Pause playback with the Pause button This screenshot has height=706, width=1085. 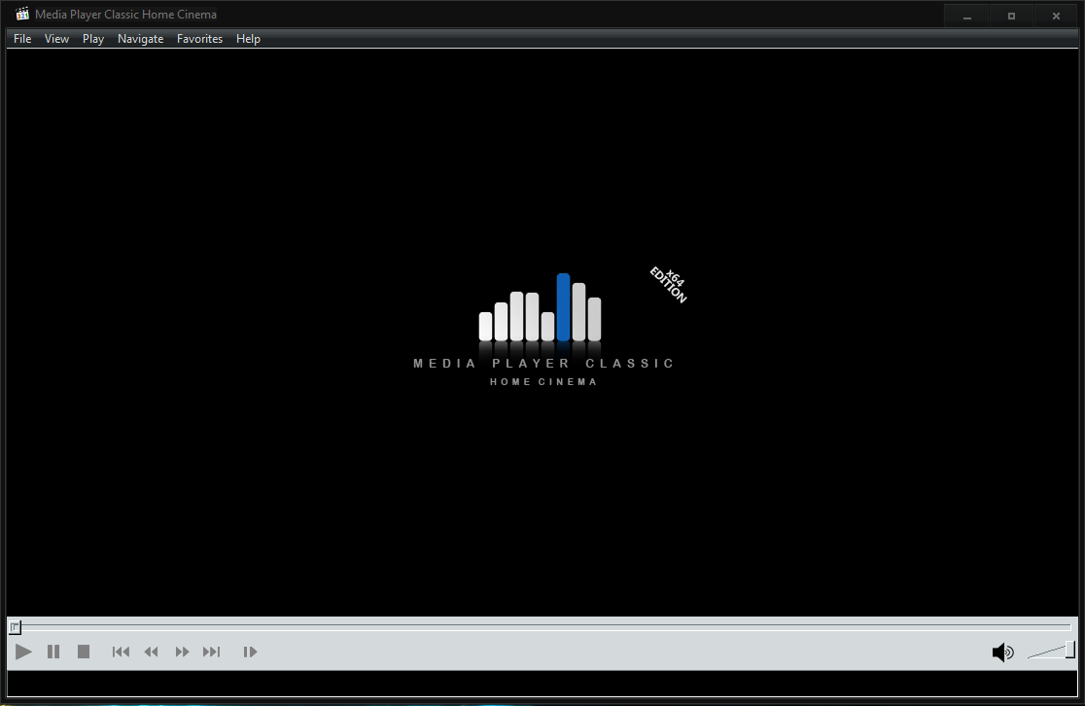[x=53, y=652]
